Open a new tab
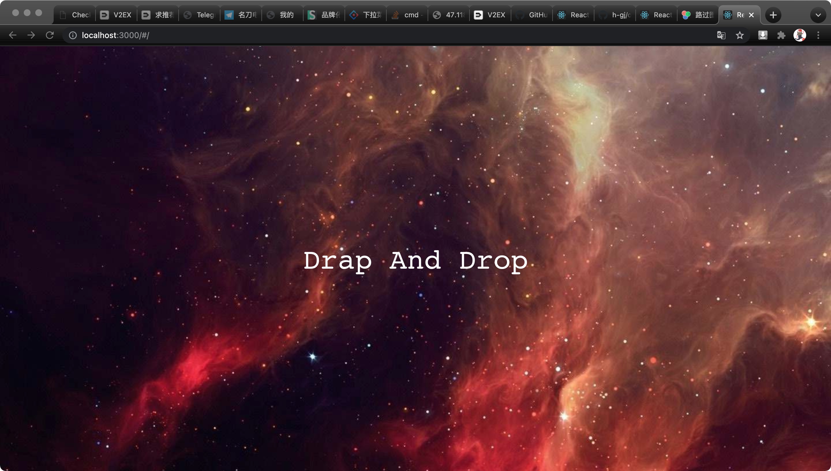The image size is (831, 471). click(x=773, y=15)
